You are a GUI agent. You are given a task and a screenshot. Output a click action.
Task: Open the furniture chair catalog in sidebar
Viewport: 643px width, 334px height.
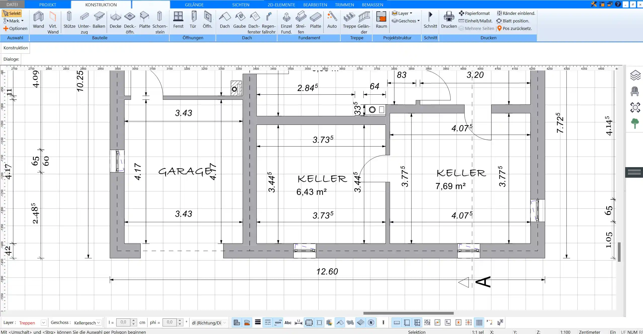(x=635, y=91)
